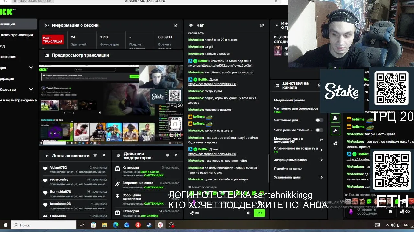Click username kreedence93 in activity feed
This screenshot has height=232, width=414.
point(60,204)
